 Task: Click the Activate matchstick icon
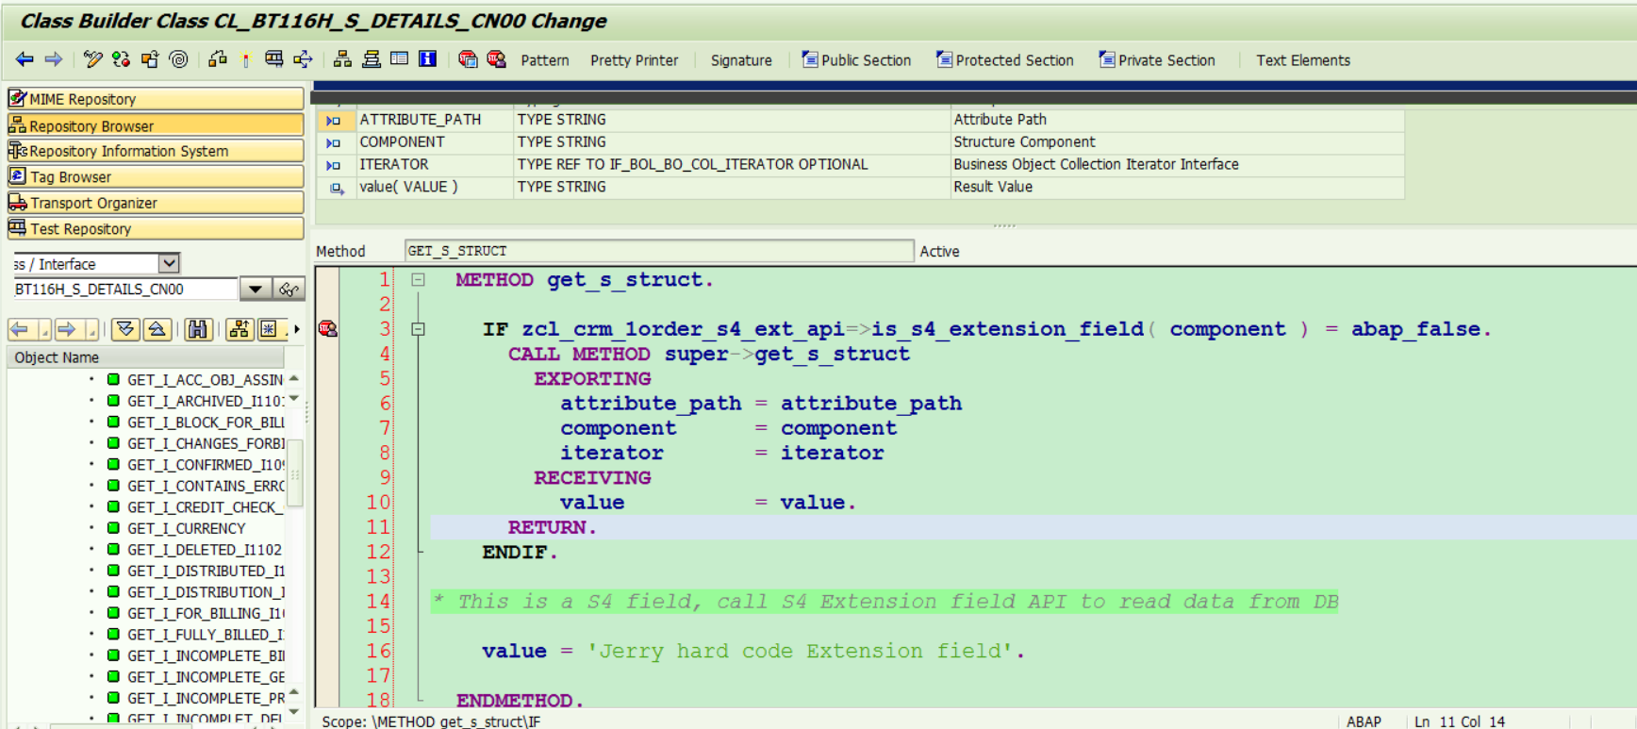pyautogui.click(x=246, y=59)
